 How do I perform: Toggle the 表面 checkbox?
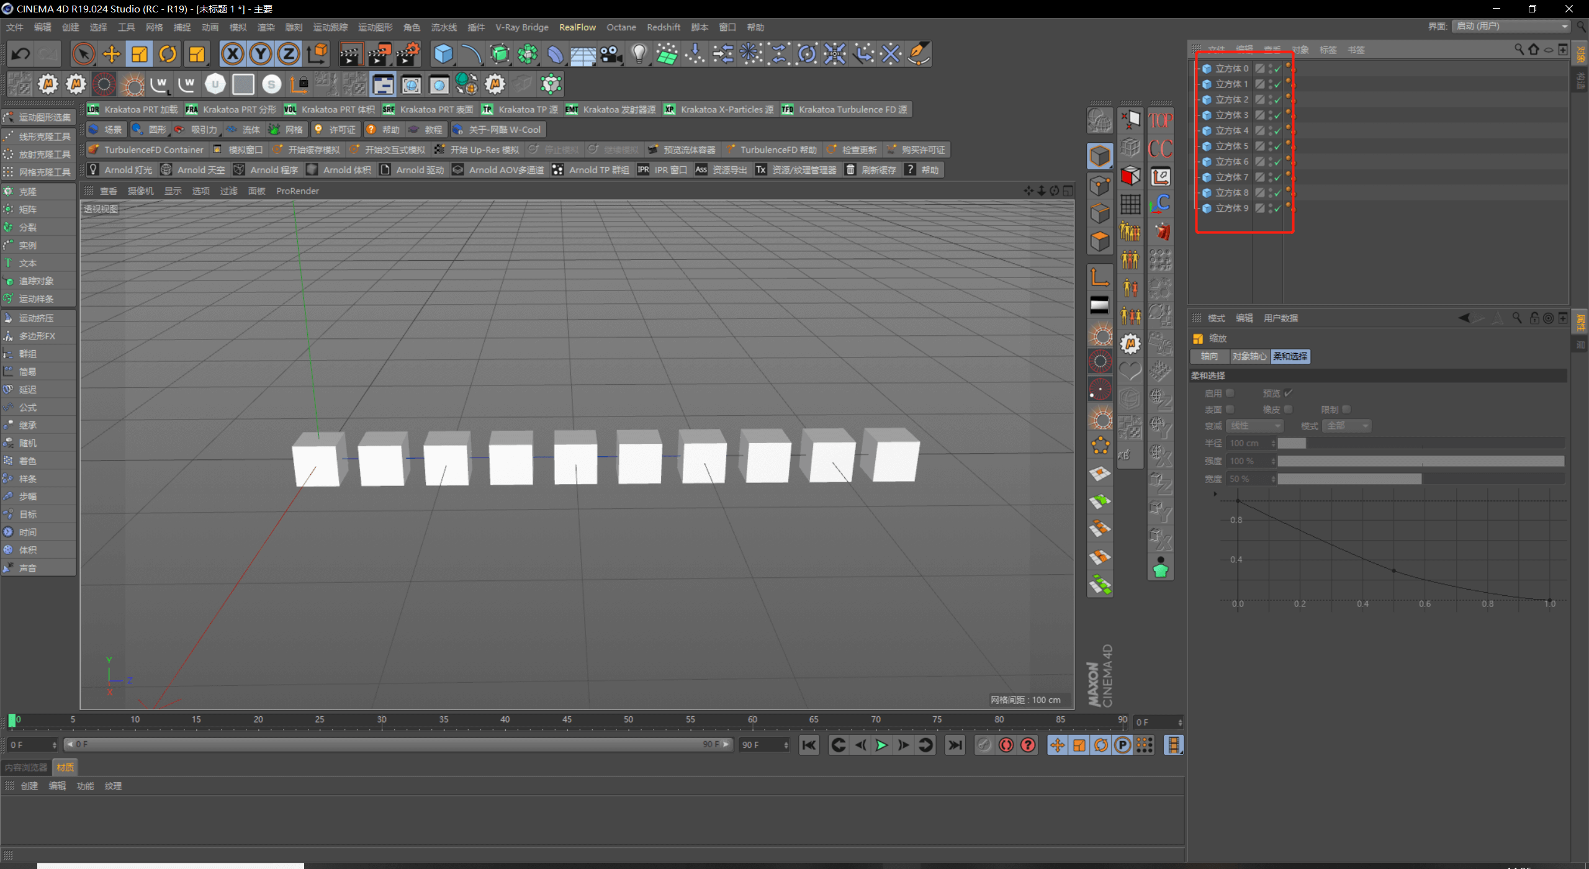click(1230, 409)
